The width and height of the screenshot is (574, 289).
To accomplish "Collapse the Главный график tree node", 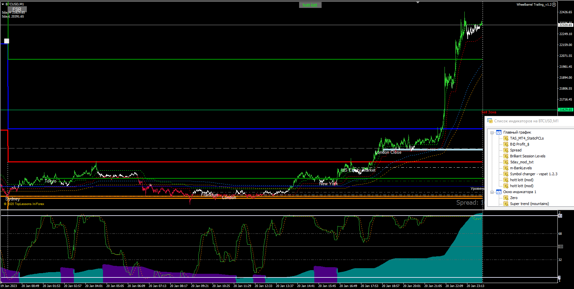I will pos(492,133).
